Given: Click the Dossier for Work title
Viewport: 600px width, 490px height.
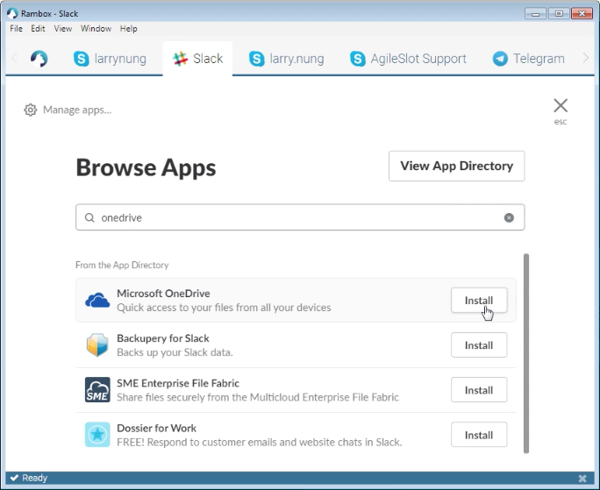Looking at the screenshot, I should click(156, 428).
